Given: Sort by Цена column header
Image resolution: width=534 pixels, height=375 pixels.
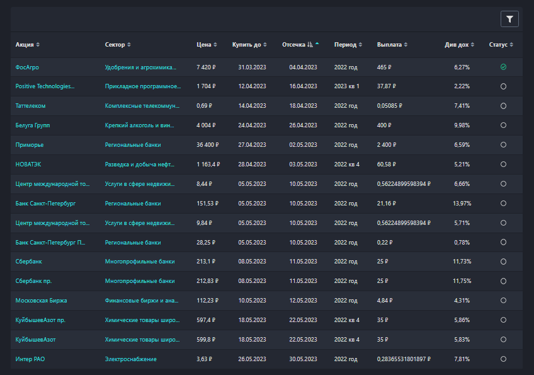Looking at the screenshot, I should tap(207, 45).
